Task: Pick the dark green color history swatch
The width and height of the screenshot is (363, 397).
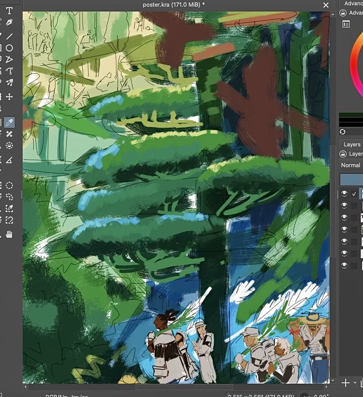Action: [x=351, y=115]
